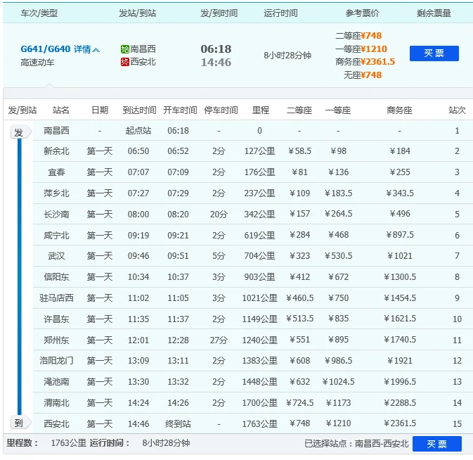This screenshot has width=473, height=460.
Task: Open the G641/G640 train number link
Action: (x=45, y=49)
